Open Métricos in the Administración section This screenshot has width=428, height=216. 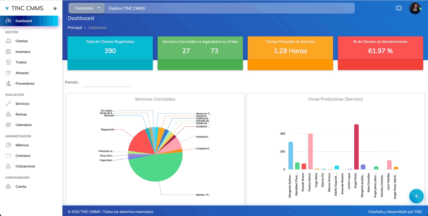pos(22,145)
